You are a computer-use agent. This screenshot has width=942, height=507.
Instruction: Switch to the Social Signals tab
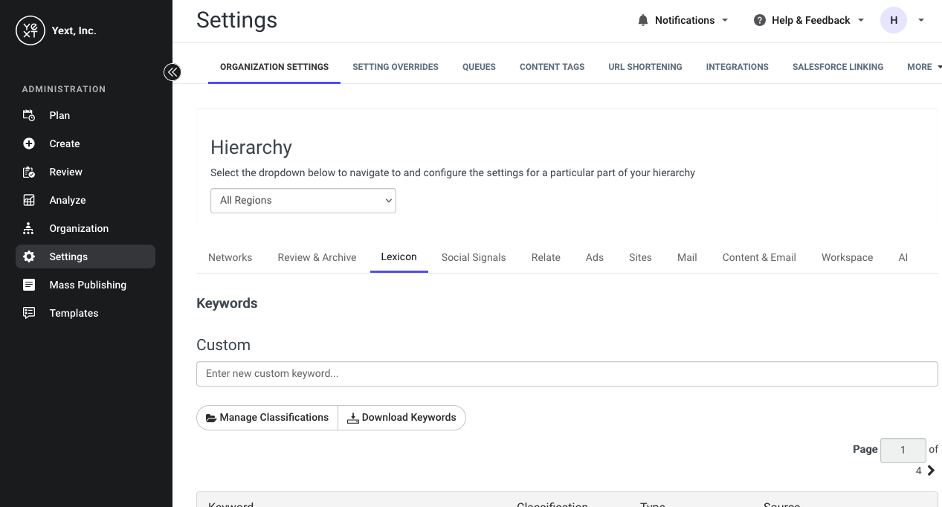click(x=474, y=257)
